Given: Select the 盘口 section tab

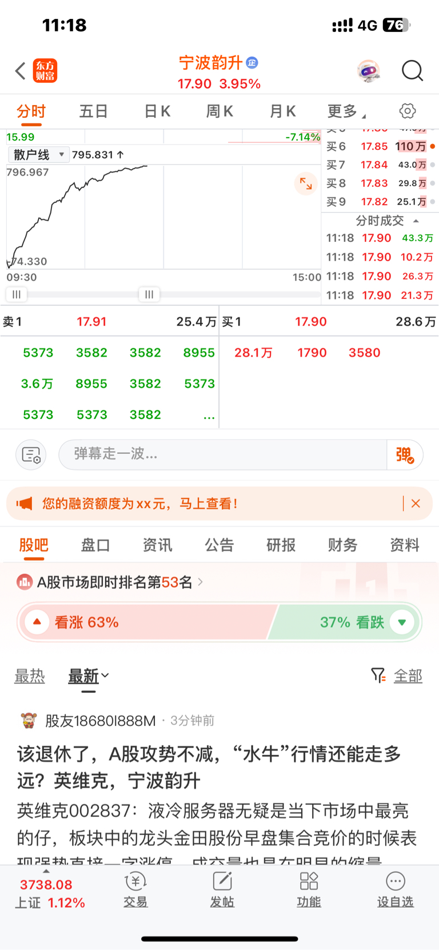Looking at the screenshot, I should coord(95,545).
